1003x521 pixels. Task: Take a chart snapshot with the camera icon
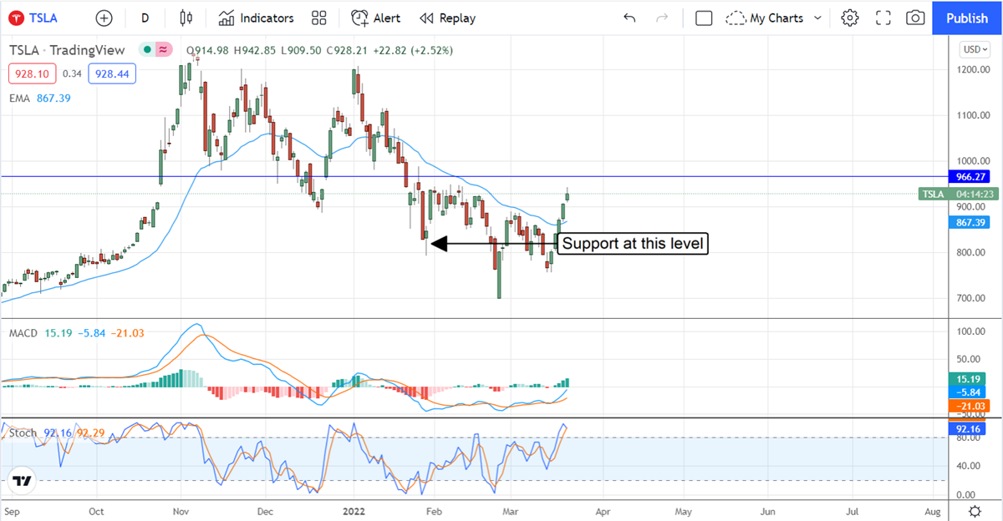[x=915, y=18]
